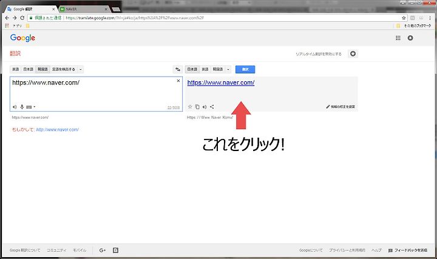Click フィードバックを送信 in footer
437x259 pixels.
coord(408,251)
